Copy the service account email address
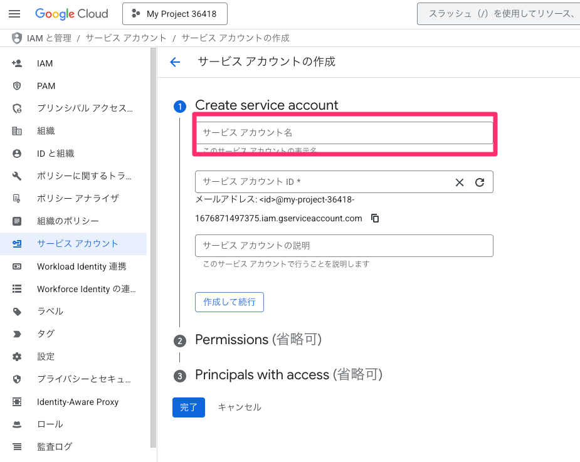Screen dimensions: 580x462 pyautogui.click(x=375, y=218)
